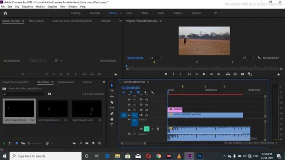
Task: Play the Program Monitor
Action: pos(204,74)
